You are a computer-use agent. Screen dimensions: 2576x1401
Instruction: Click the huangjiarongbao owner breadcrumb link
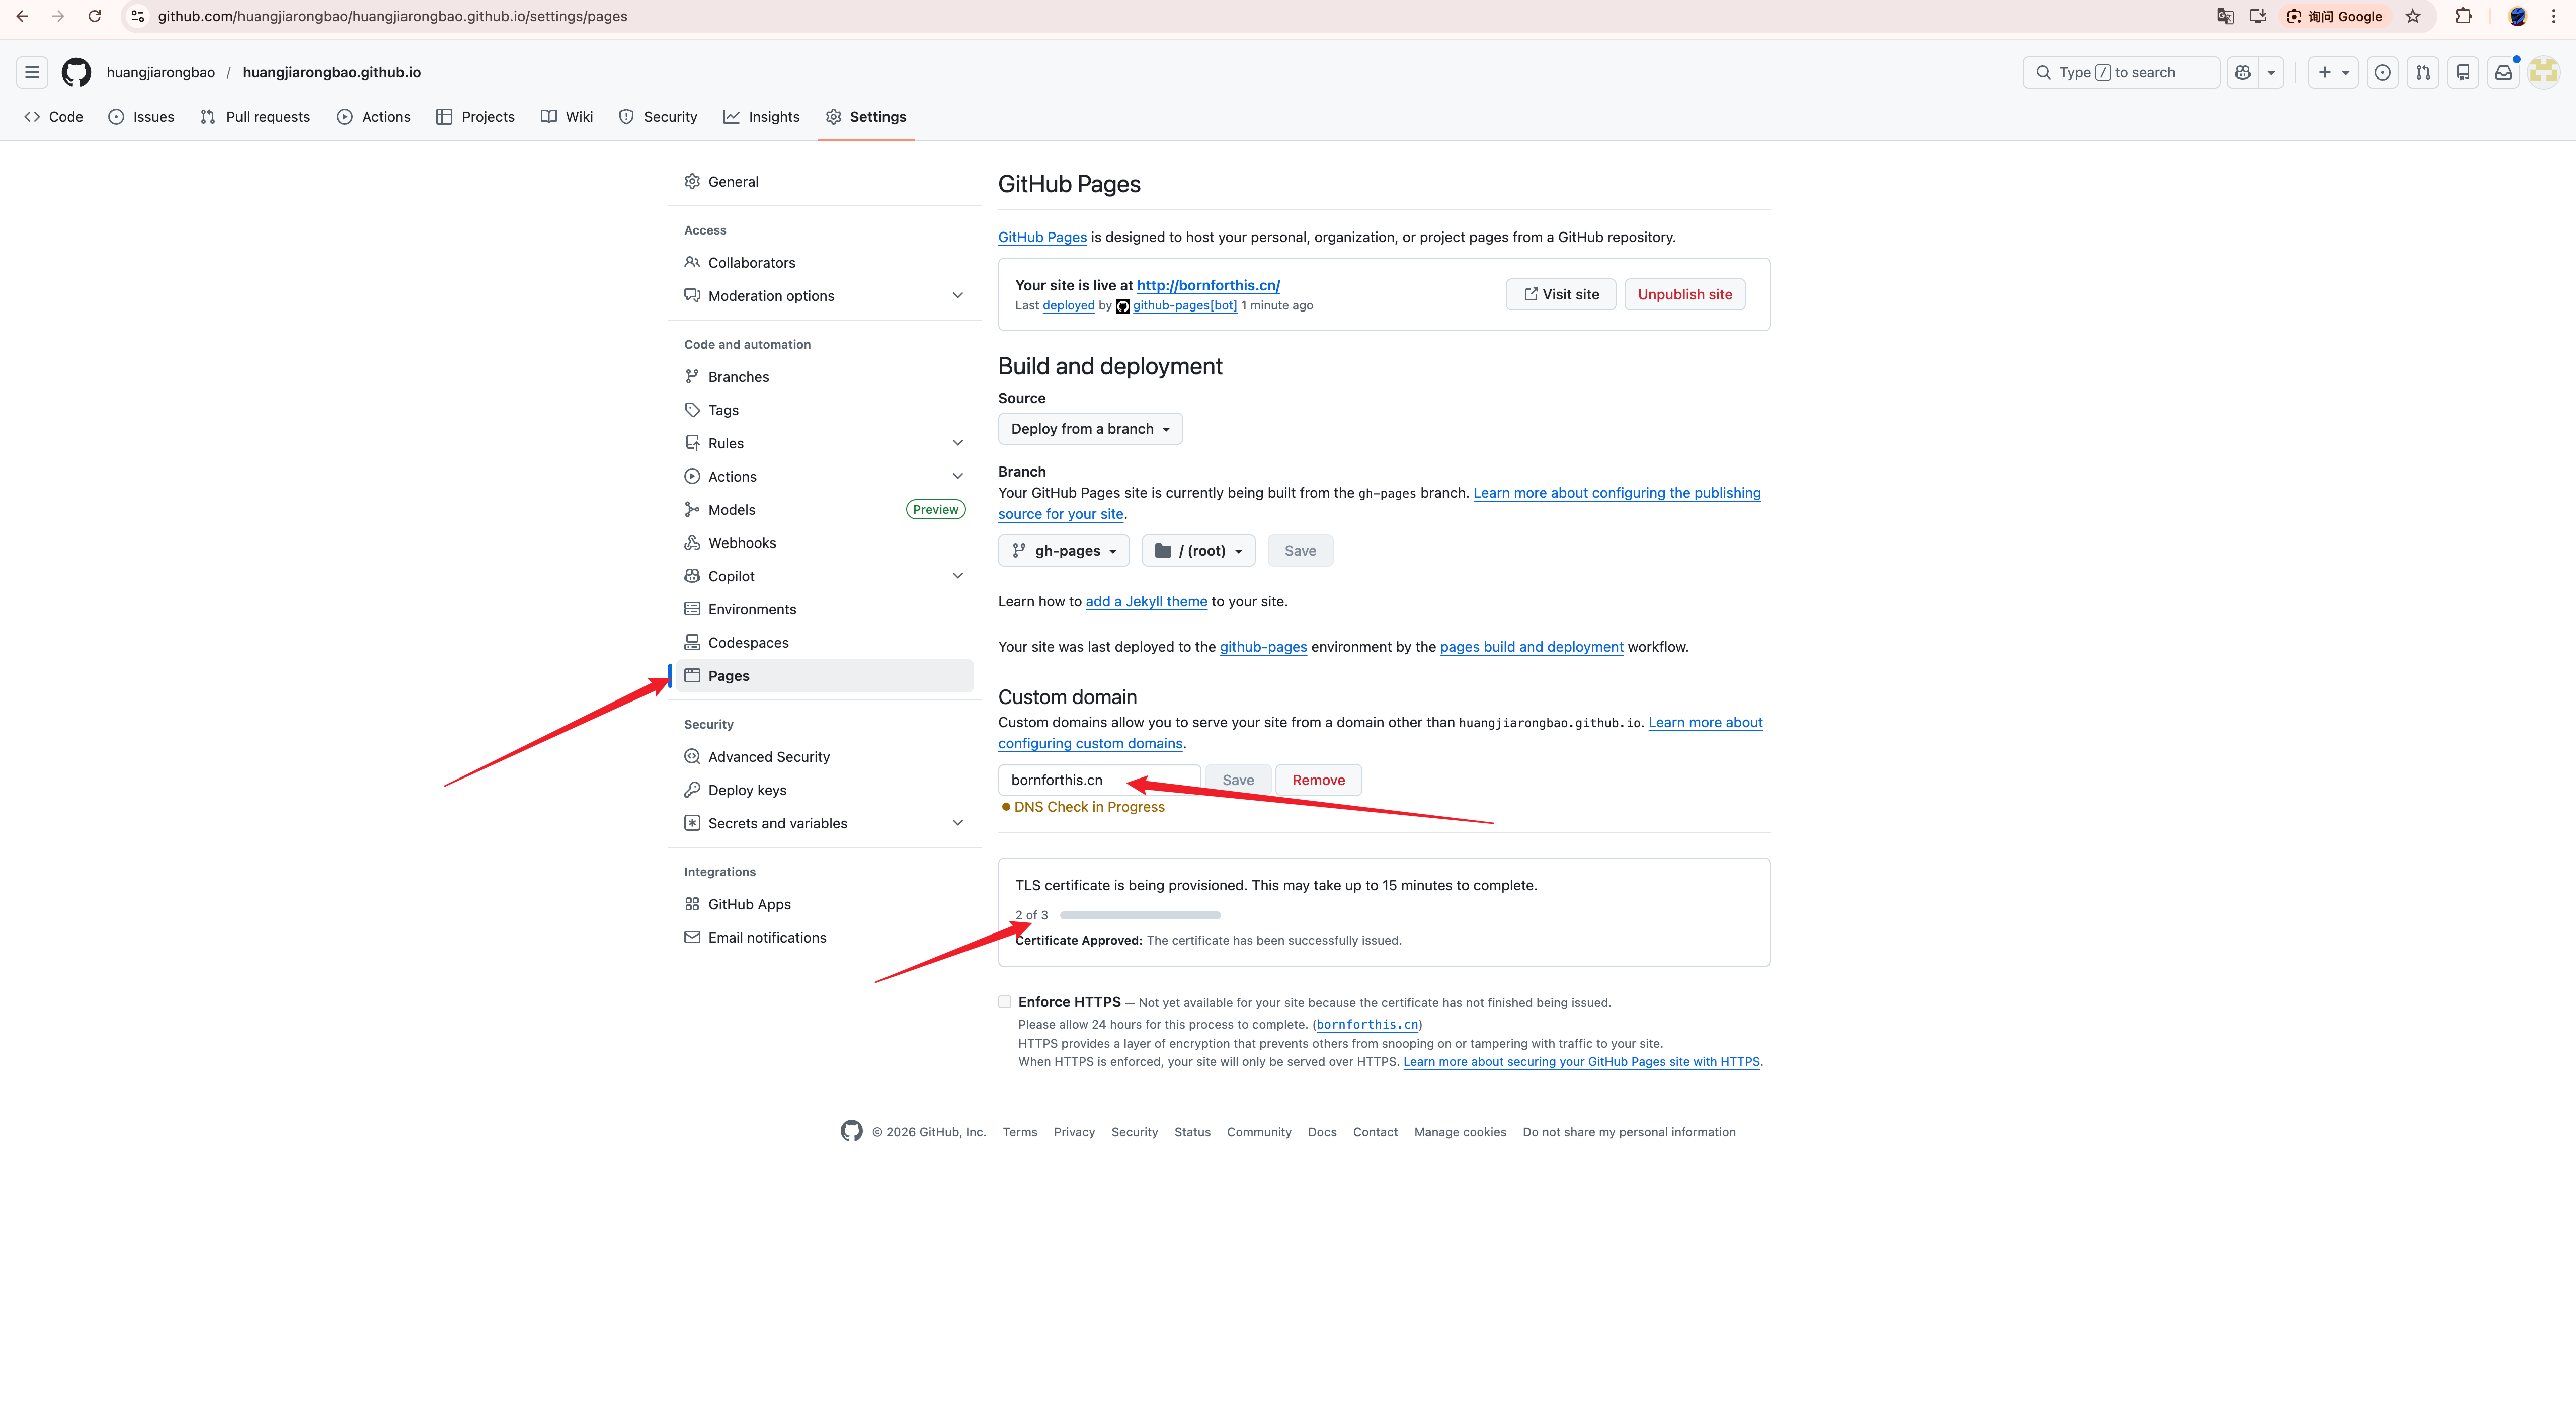click(160, 72)
